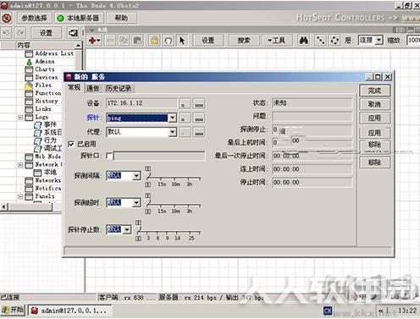
Task: Click the contents pane horizontal scrollbar
Action: pyautogui.click(x=31, y=206)
